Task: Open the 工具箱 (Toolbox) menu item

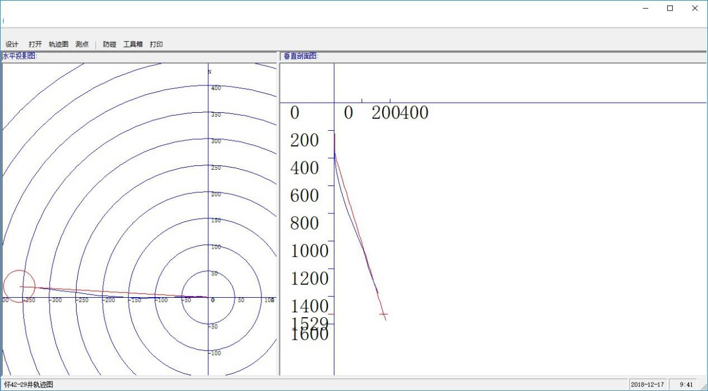Action: [133, 44]
